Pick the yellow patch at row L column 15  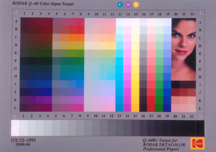tap(135, 108)
